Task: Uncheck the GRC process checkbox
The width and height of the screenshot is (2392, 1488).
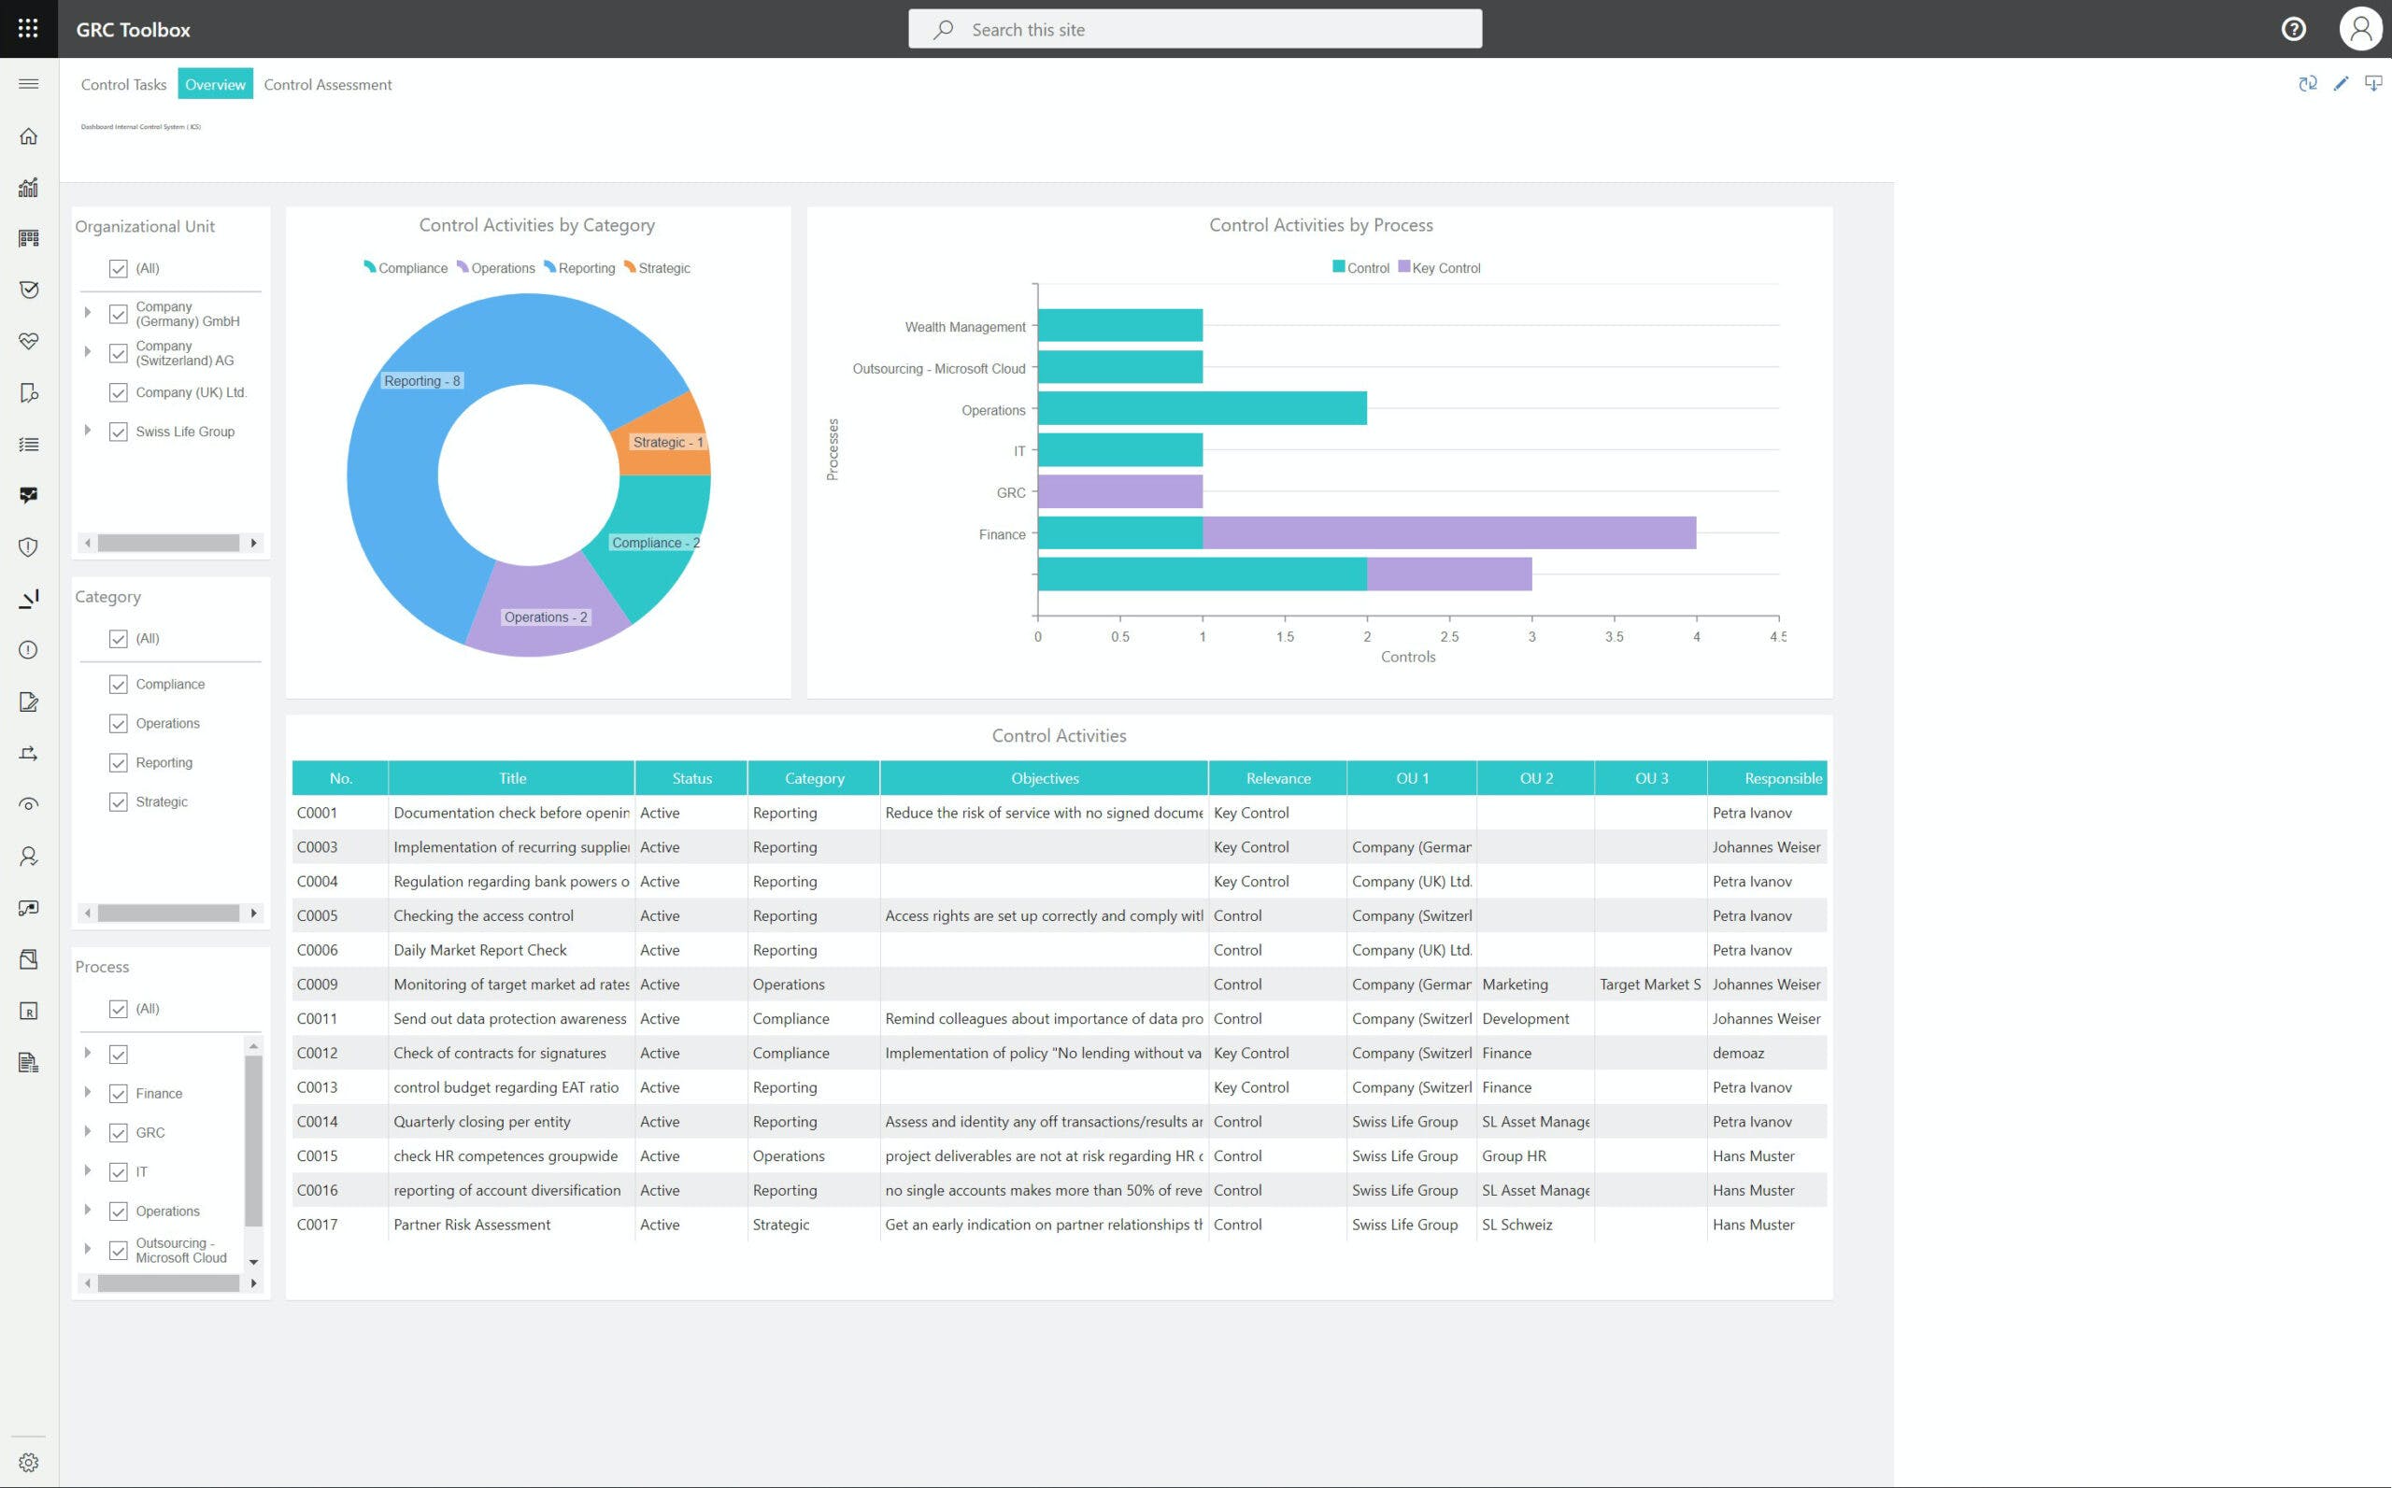Action: pyautogui.click(x=118, y=1133)
